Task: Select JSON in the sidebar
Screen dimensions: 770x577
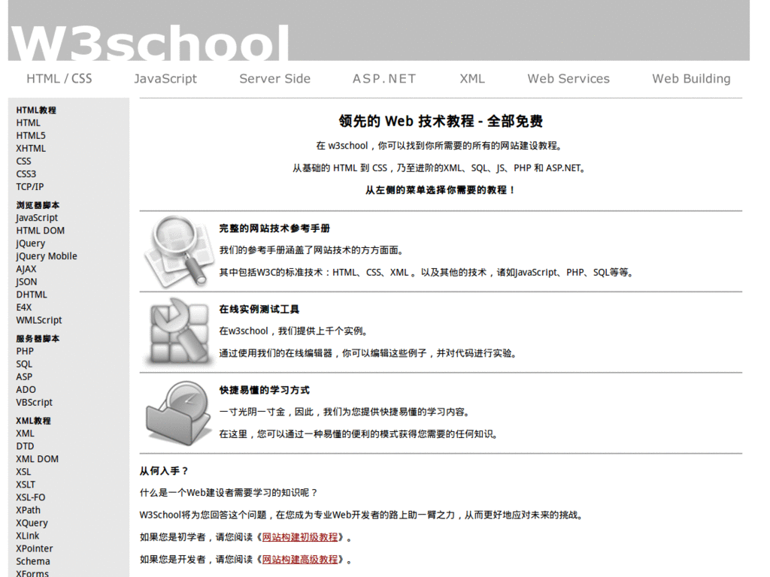Action: coord(26,282)
